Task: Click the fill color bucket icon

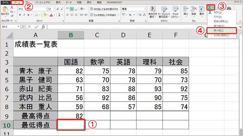Action: tap(45, 15)
